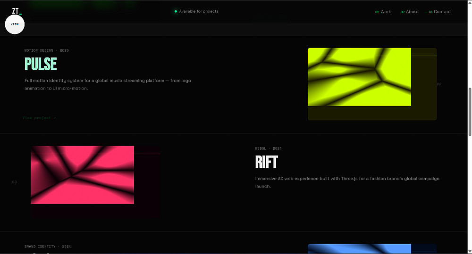Image resolution: width=472 pixels, height=254 pixels.
Task: Click the 03 index number beside RIFT image
Action: pyautogui.click(x=15, y=182)
